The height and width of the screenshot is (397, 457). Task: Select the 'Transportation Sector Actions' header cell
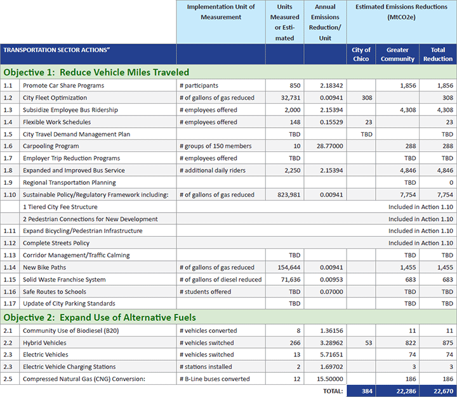pyautogui.click(x=57, y=50)
